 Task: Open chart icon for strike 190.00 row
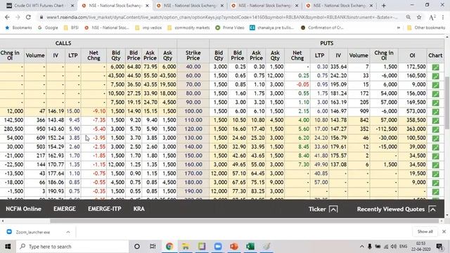[435, 192]
